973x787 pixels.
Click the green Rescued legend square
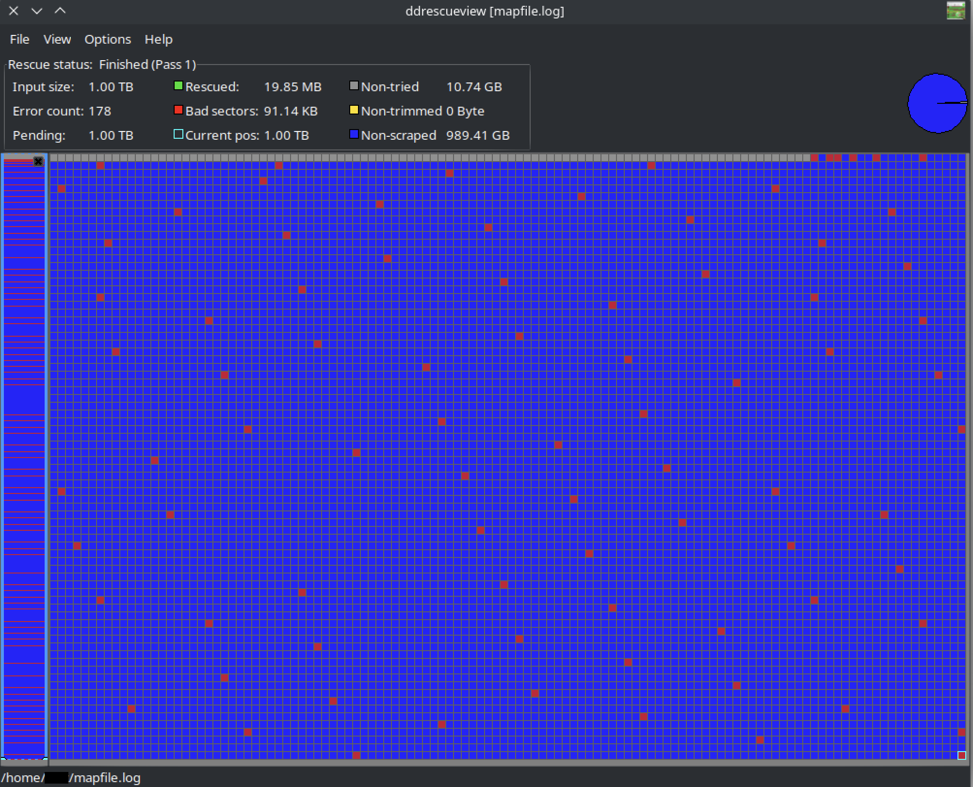pyautogui.click(x=178, y=86)
